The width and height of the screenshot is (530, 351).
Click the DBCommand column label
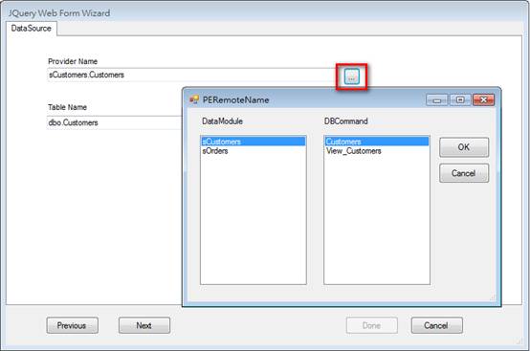tap(345, 121)
